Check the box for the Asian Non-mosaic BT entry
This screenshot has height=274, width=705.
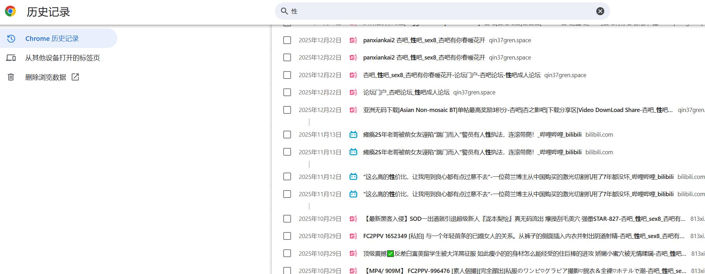point(287,110)
